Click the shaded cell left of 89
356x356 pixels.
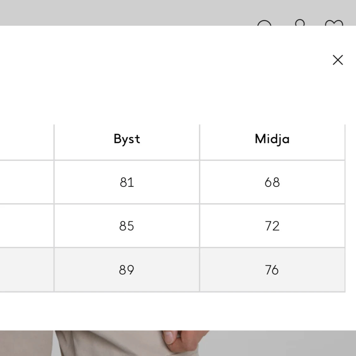(x=27, y=270)
